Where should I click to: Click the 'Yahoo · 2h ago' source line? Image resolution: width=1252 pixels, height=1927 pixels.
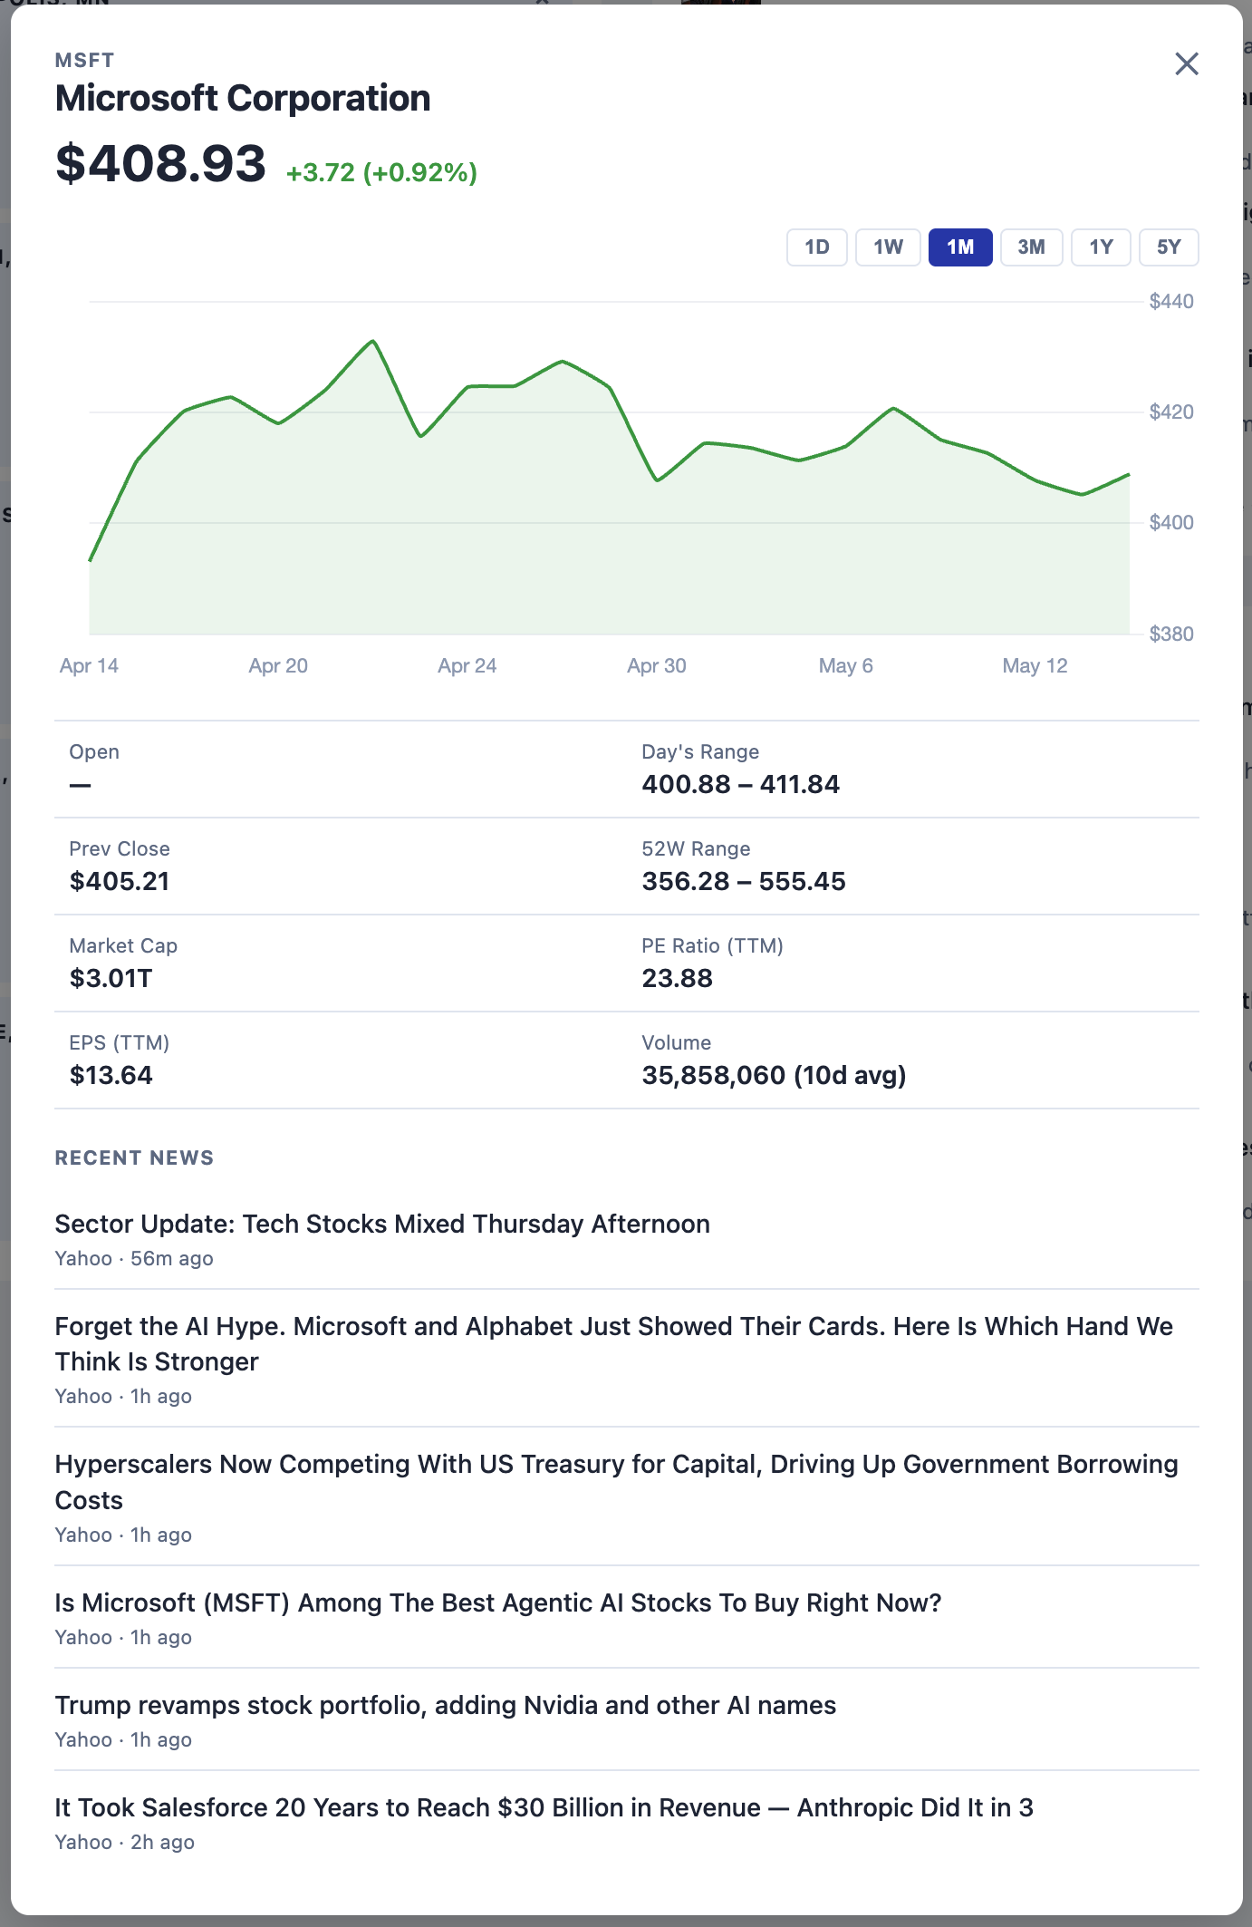(125, 1842)
